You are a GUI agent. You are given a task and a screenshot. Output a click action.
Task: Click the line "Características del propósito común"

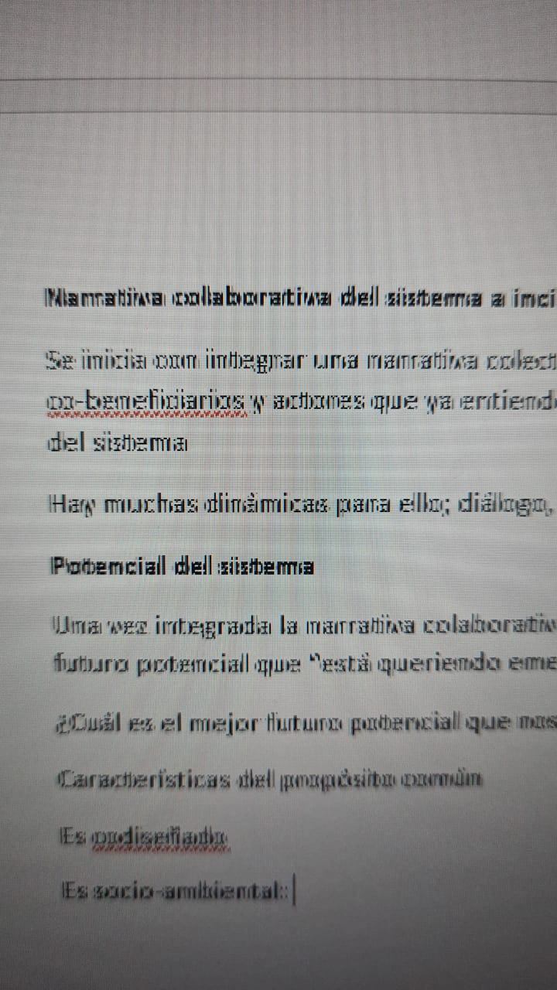270,779
